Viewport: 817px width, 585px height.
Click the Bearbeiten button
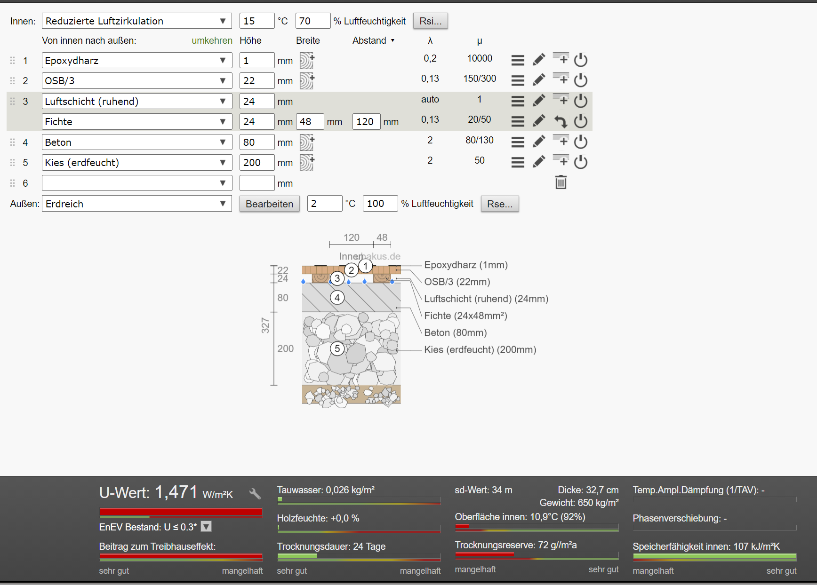tap(270, 204)
